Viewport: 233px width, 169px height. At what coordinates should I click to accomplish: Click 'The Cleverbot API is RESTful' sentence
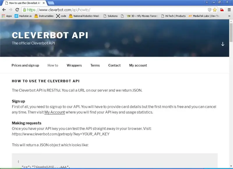tap(77, 90)
